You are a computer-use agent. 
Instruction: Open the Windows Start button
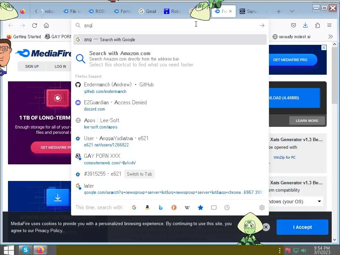(x=9, y=250)
